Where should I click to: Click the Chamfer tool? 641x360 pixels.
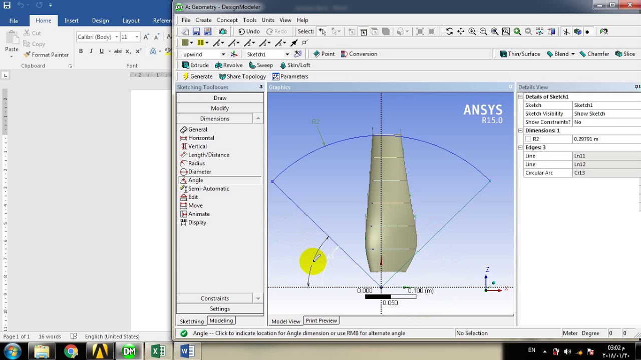point(594,54)
